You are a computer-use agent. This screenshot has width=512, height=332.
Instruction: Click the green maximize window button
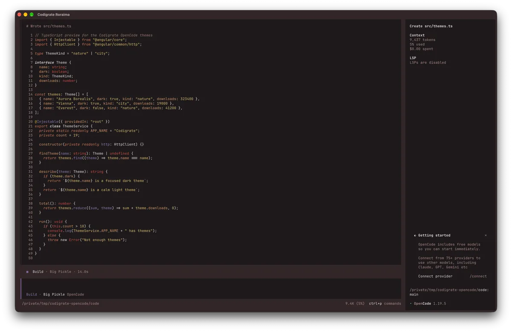[x=32, y=14]
